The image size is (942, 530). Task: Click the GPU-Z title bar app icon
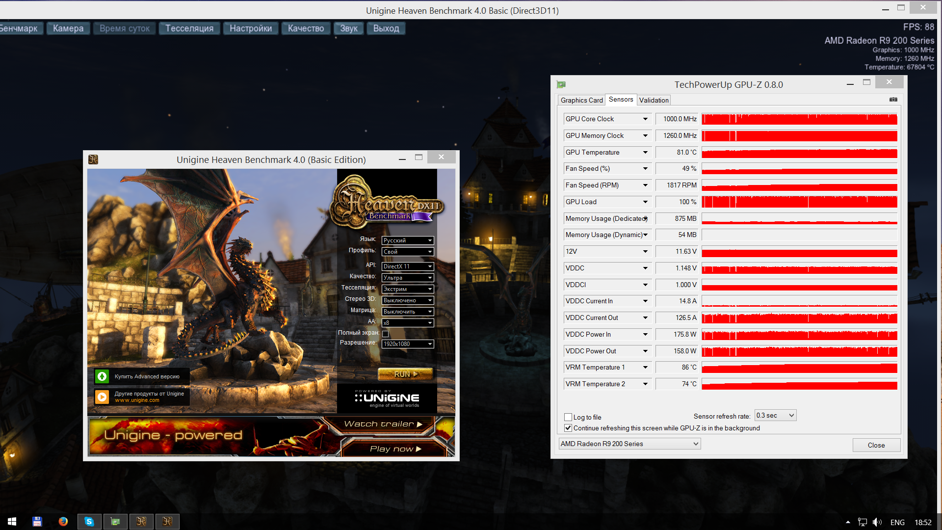(x=561, y=85)
